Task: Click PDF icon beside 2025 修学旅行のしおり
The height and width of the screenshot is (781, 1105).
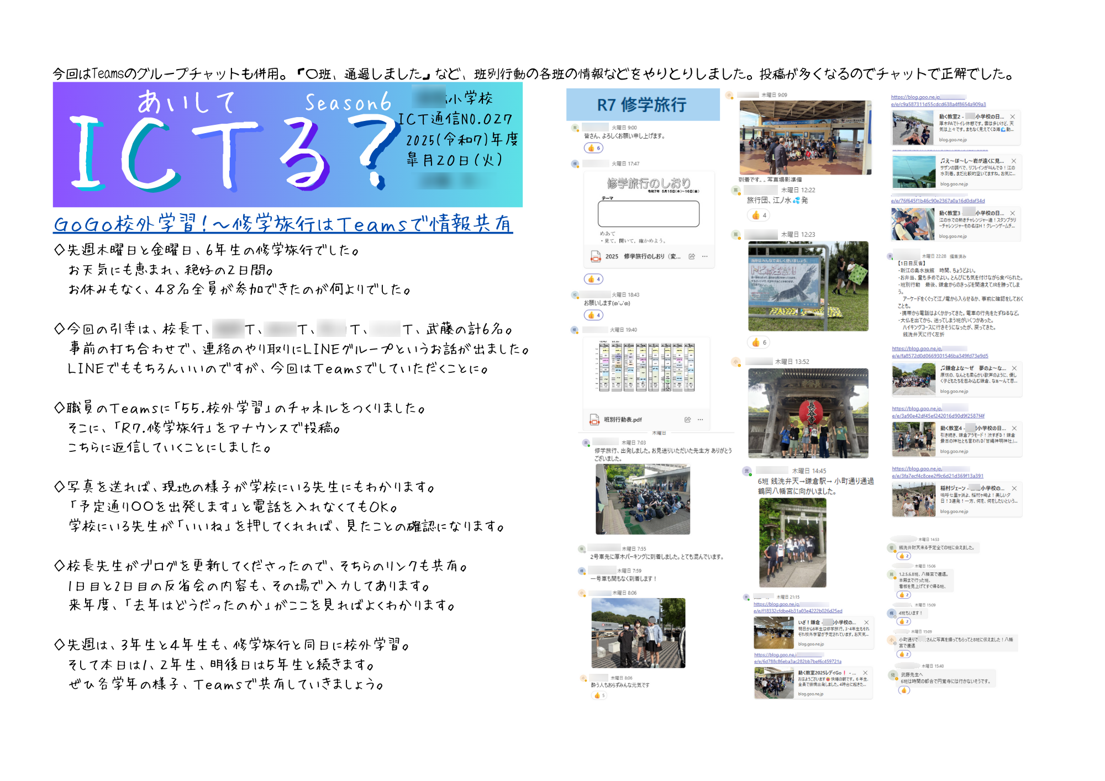Action: [x=596, y=256]
